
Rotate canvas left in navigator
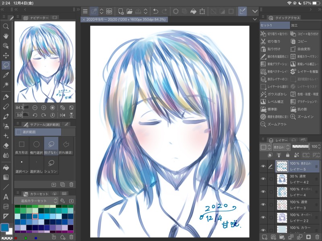coord(35,115)
